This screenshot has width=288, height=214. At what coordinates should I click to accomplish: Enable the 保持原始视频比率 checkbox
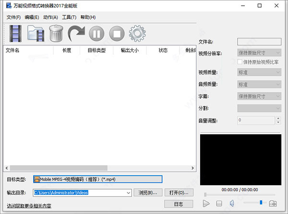[x=240, y=62]
